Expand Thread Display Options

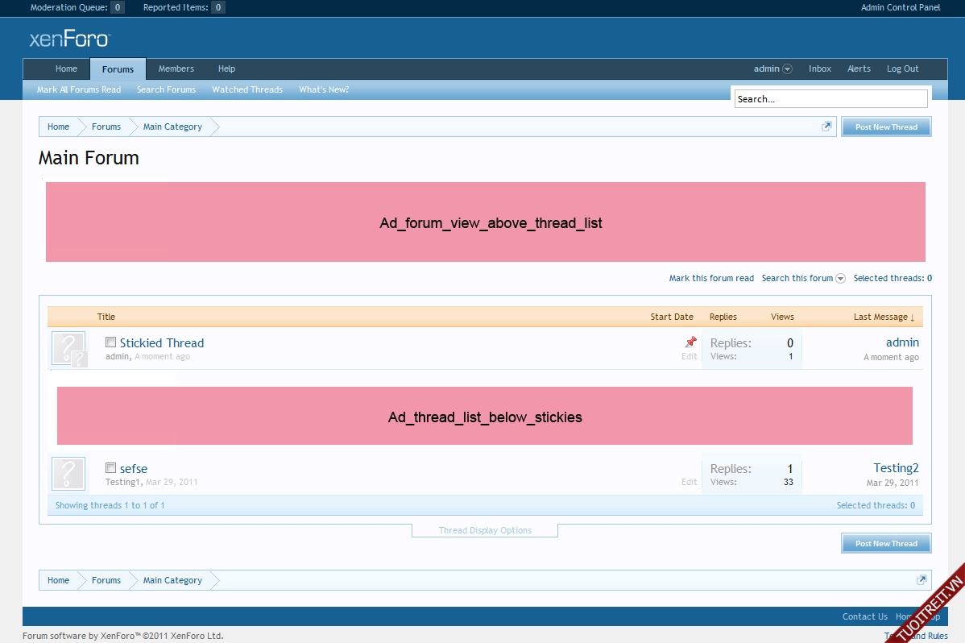[x=485, y=530]
